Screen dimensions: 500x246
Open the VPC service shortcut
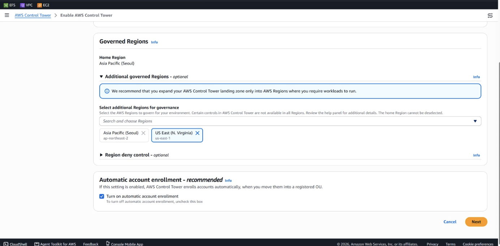26,5
